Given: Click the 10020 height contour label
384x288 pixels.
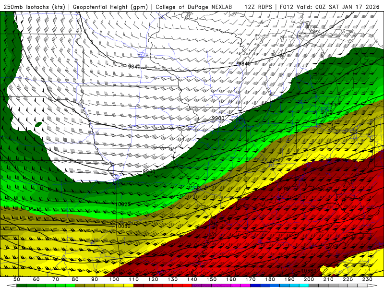Looking at the screenshot, I should pyautogui.click(x=123, y=204).
